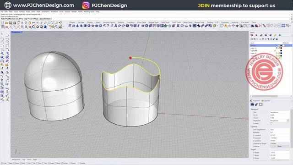This screenshot has width=293, height=165.
Task: Click the New Layer icon in Layers panel
Action: click(x=252, y=39)
